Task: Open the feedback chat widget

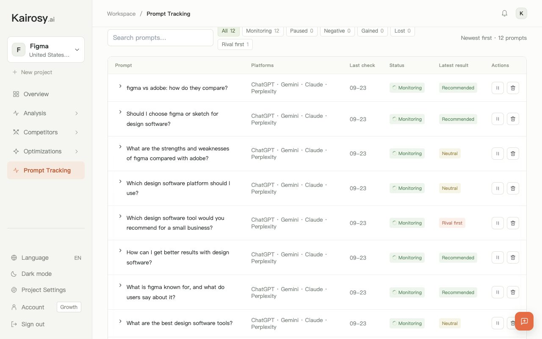Action: point(524,321)
